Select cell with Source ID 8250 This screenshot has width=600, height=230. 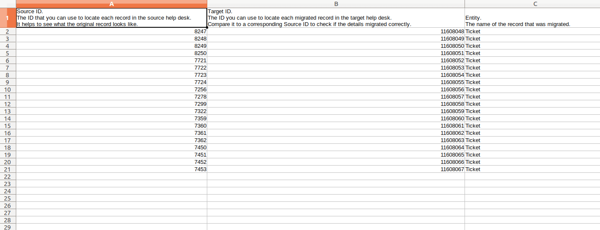(112, 53)
